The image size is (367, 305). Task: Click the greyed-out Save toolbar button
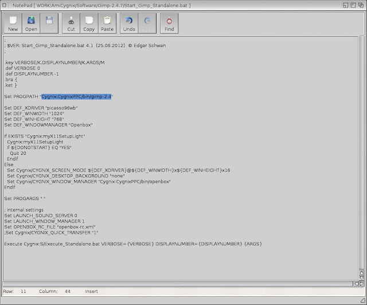pyautogui.click(x=49, y=24)
